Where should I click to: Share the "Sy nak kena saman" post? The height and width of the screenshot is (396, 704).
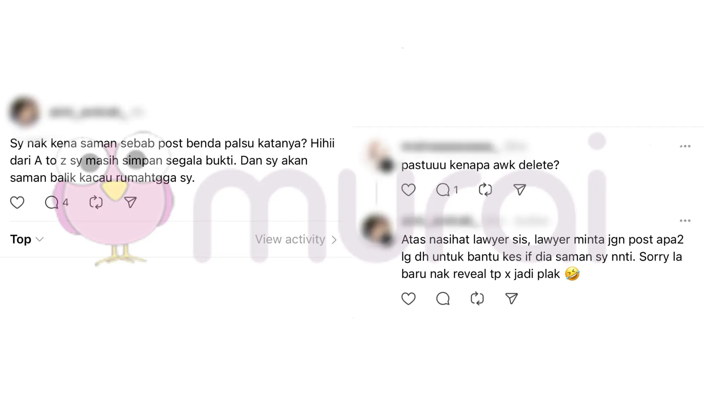(130, 202)
